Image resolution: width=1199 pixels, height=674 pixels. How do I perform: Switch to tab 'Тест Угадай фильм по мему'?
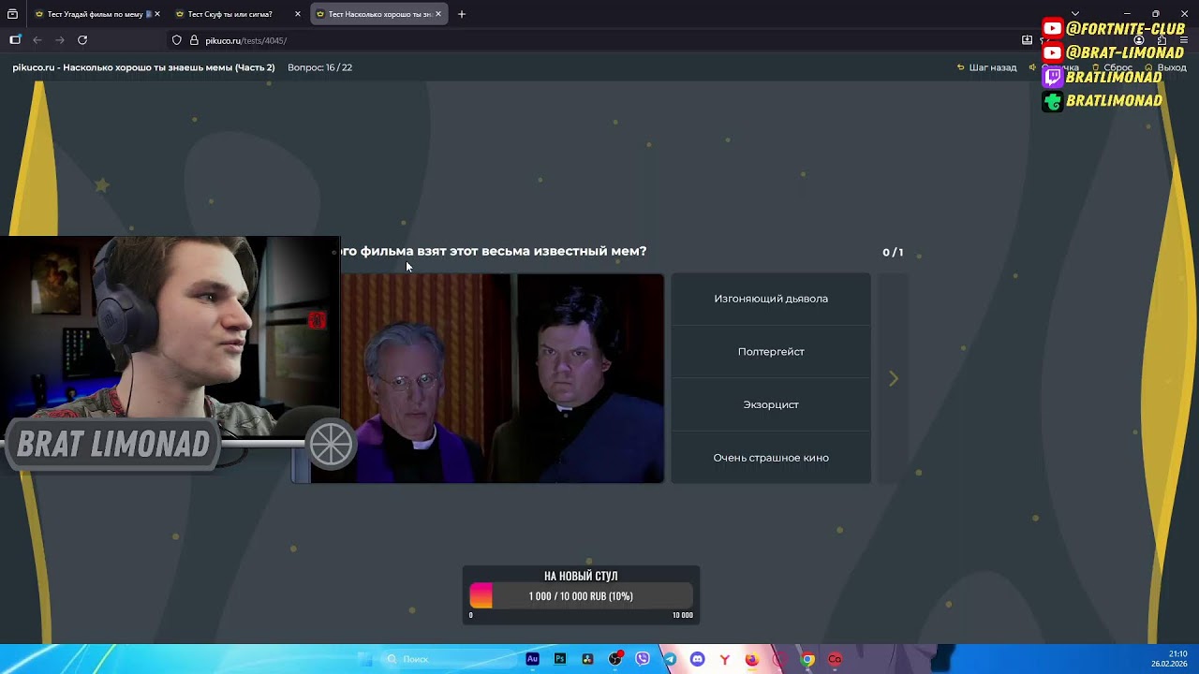91,14
